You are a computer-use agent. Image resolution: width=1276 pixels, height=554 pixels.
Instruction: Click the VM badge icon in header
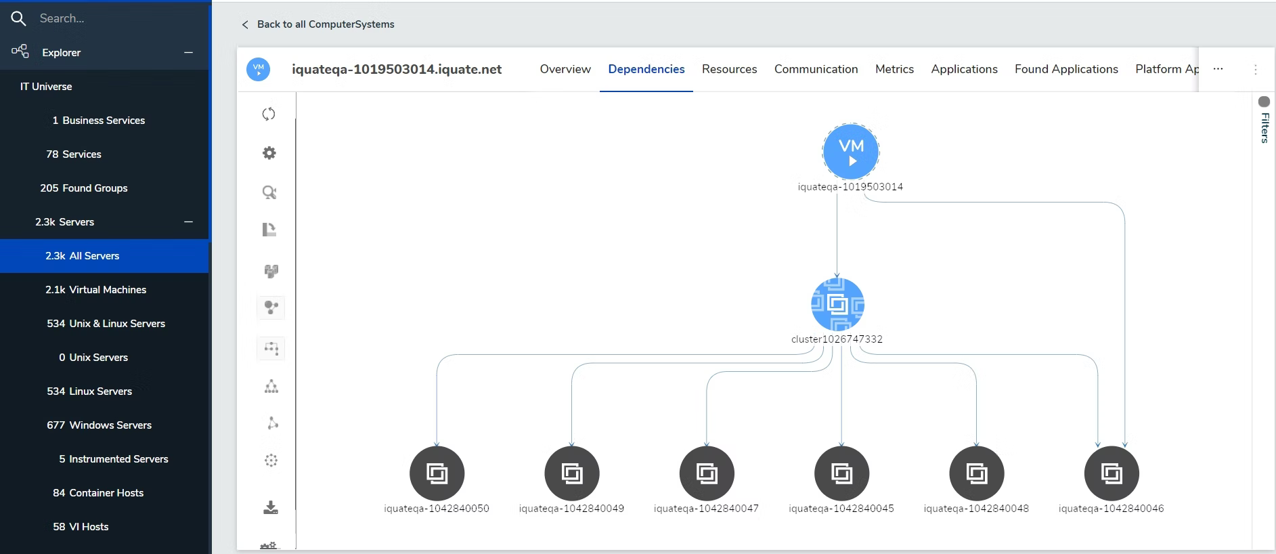[258, 69]
